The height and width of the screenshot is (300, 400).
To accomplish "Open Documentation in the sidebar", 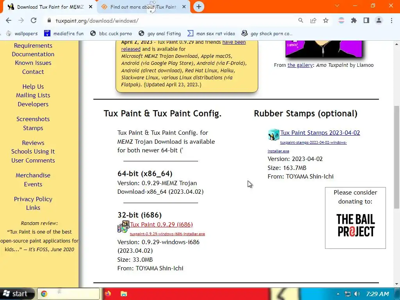I will click(x=33, y=54).
